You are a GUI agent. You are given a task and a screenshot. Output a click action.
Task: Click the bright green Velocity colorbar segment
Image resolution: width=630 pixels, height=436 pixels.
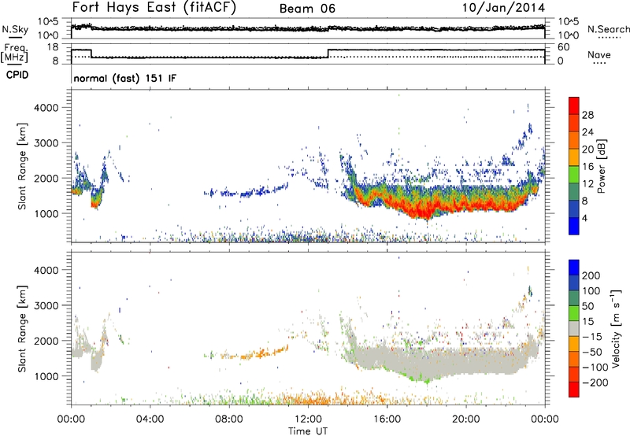(574, 313)
